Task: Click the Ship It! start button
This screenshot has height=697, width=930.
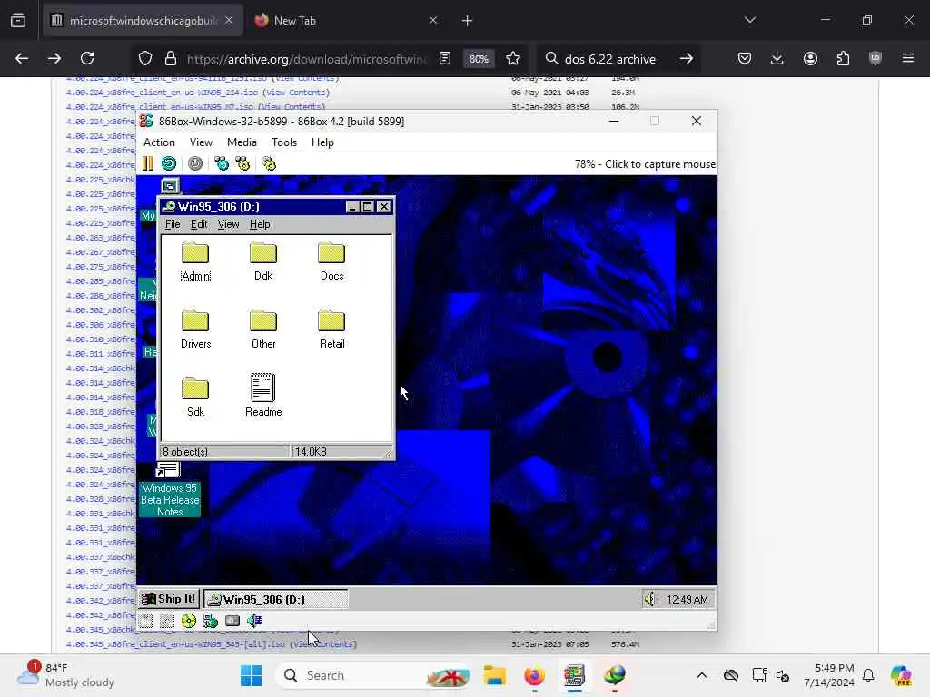Action: pos(168,599)
